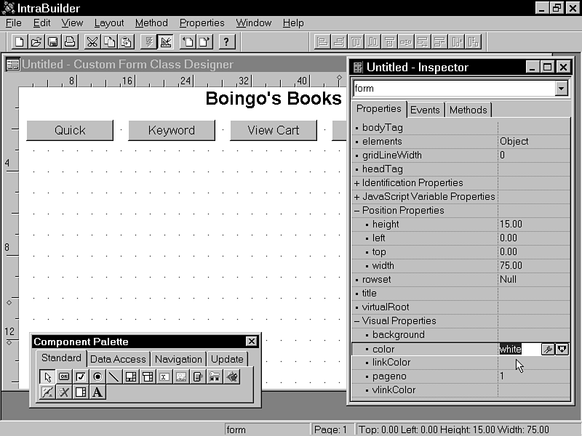Click the next page toolbar icon
582x436 pixels.
click(205, 41)
